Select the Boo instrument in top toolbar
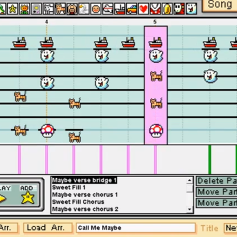 click(191, 9)
